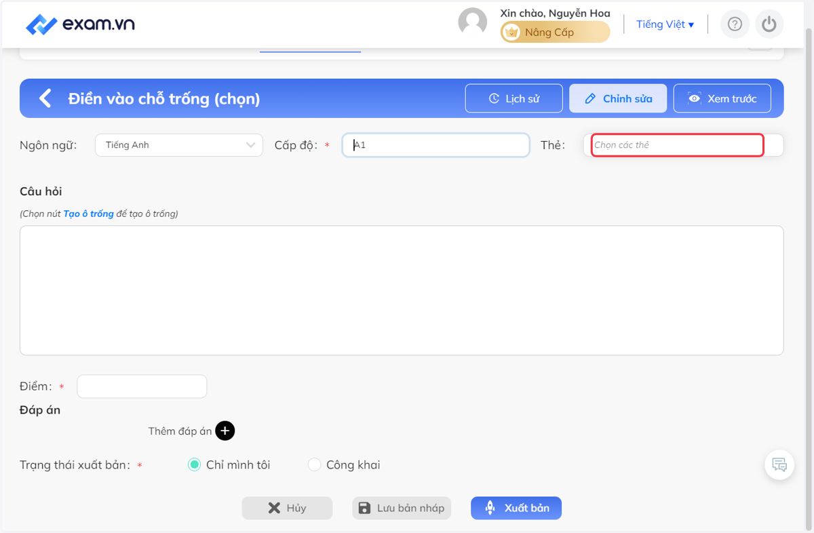Open the user avatar profile picture
814x533 pixels.
tap(473, 22)
